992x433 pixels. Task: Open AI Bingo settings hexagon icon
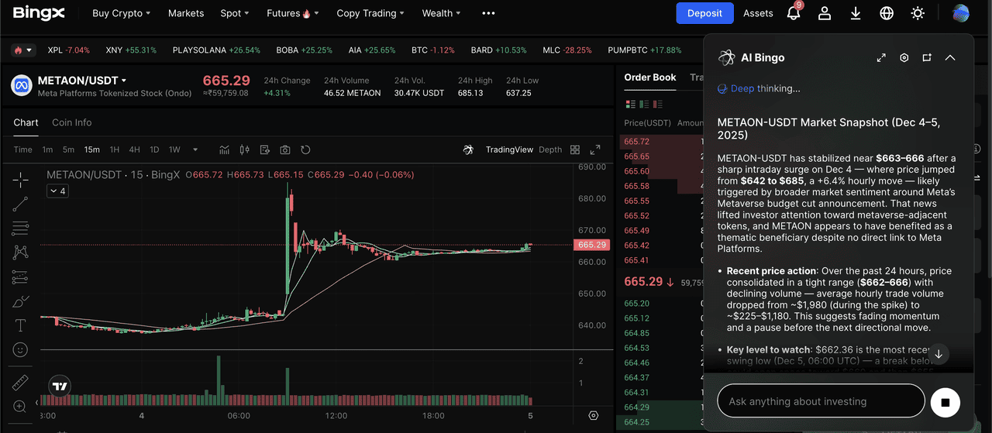click(x=904, y=58)
